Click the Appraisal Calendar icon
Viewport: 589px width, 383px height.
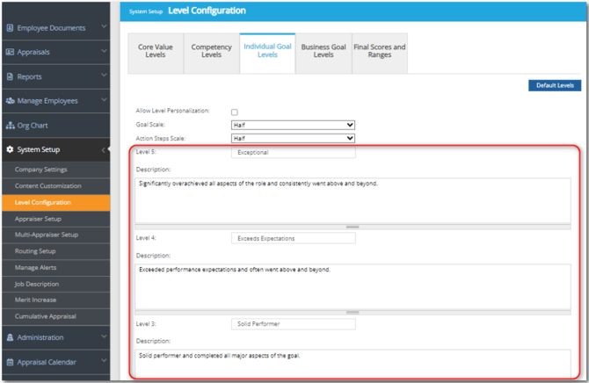pyautogui.click(x=10, y=362)
